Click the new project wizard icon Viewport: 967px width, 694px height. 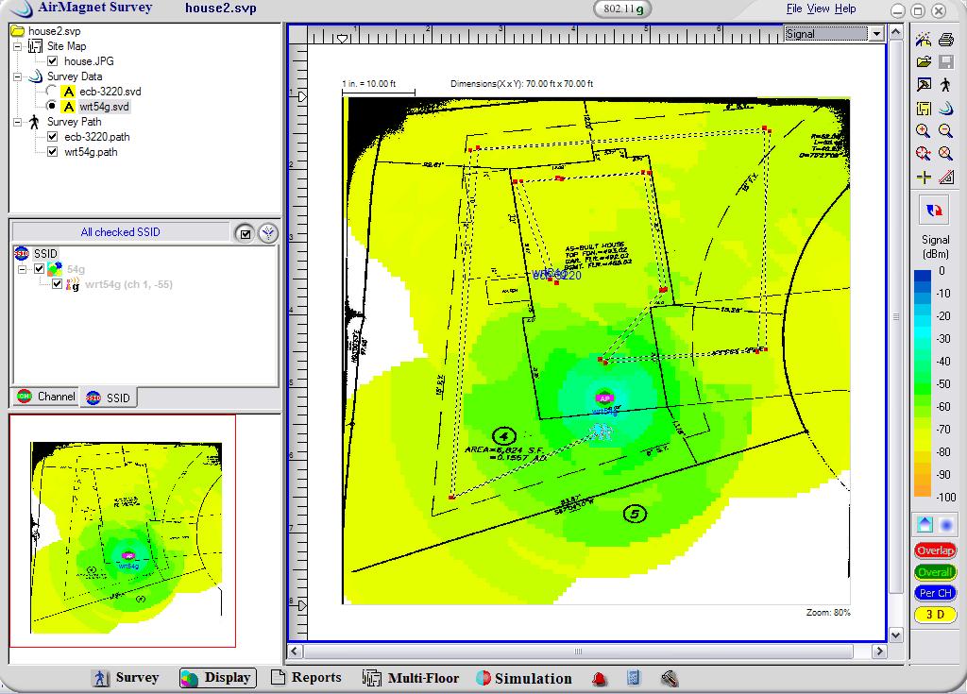924,40
